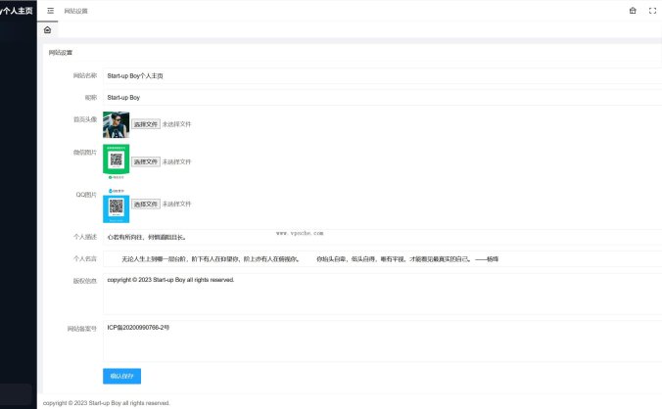This screenshot has width=662, height=409.
Task: Open the site homepage icon in header
Action: coord(633,11)
